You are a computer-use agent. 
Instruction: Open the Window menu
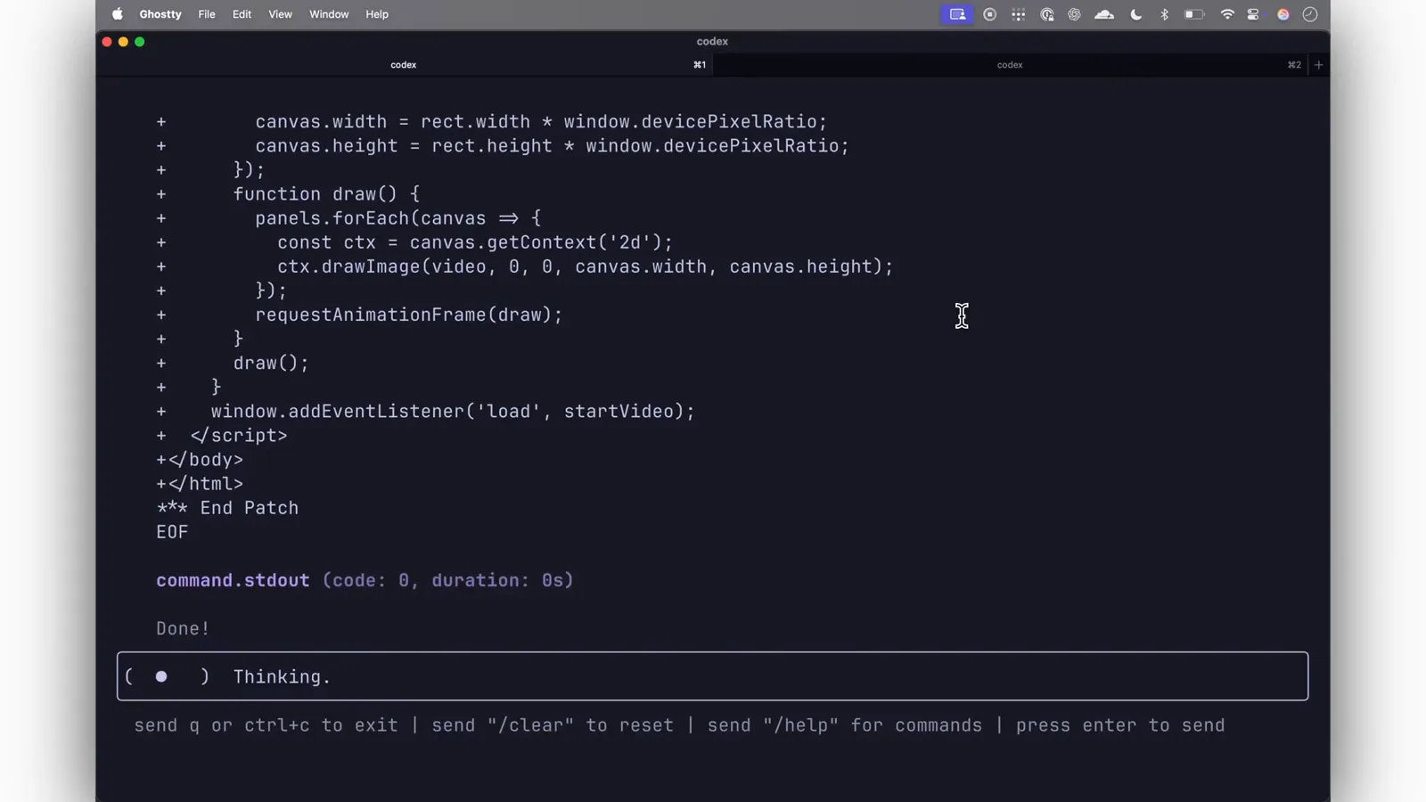click(329, 14)
